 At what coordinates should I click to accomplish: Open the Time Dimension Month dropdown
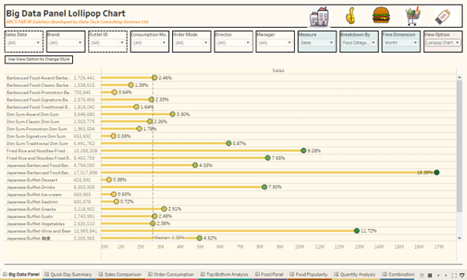[401, 43]
